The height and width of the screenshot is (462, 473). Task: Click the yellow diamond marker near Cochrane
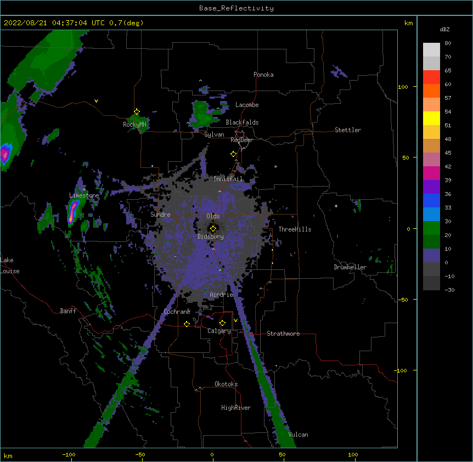tap(187, 324)
